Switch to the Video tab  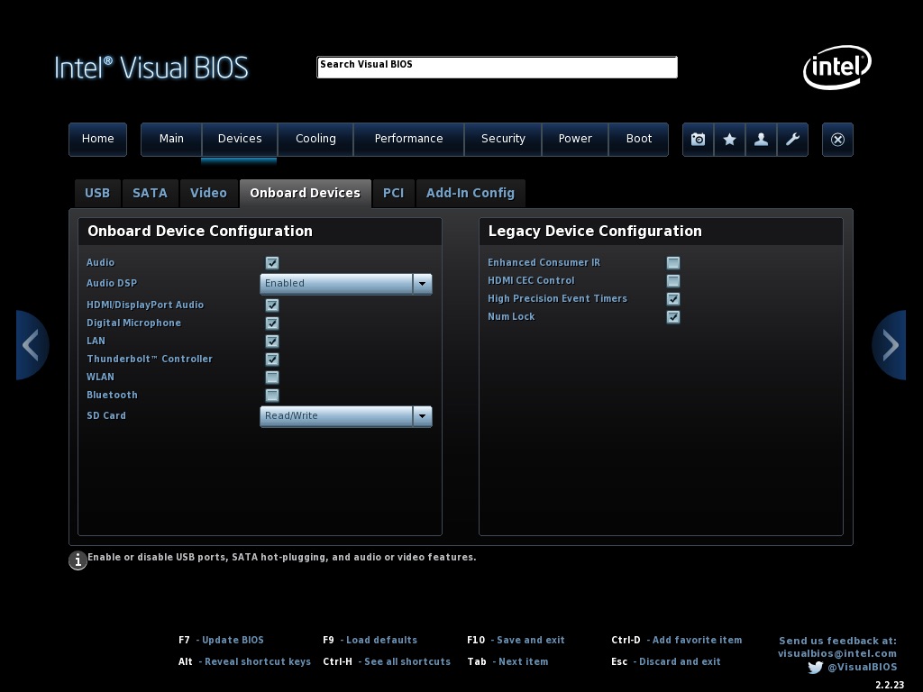click(208, 194)
